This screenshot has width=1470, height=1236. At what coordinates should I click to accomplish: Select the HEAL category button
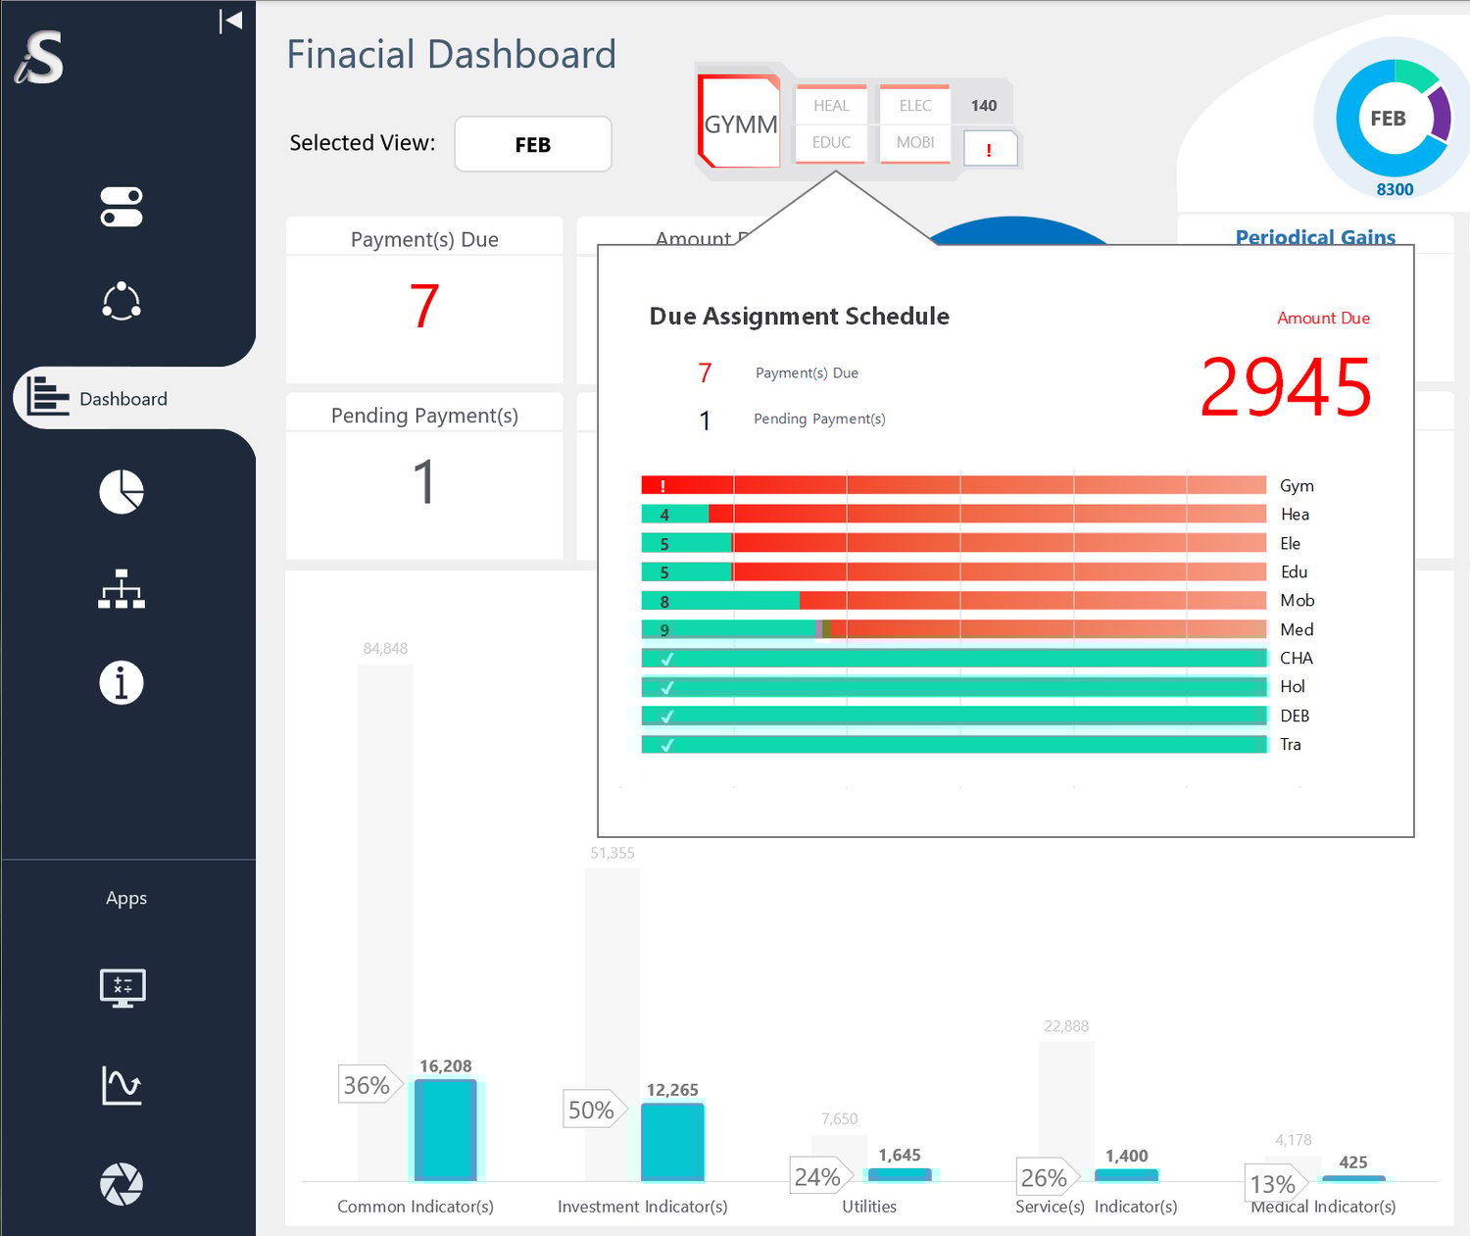(831, 105)
